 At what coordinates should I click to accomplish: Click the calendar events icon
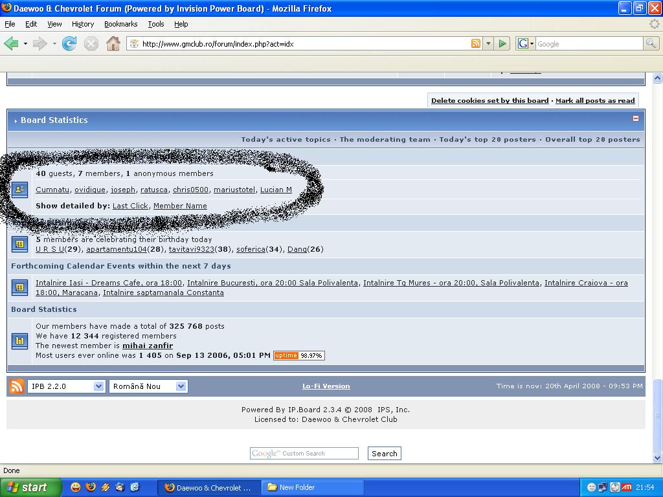coord(19,288)
